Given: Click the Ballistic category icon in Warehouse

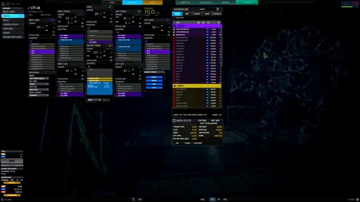Looking at the screenshot, I should point(175,26).
